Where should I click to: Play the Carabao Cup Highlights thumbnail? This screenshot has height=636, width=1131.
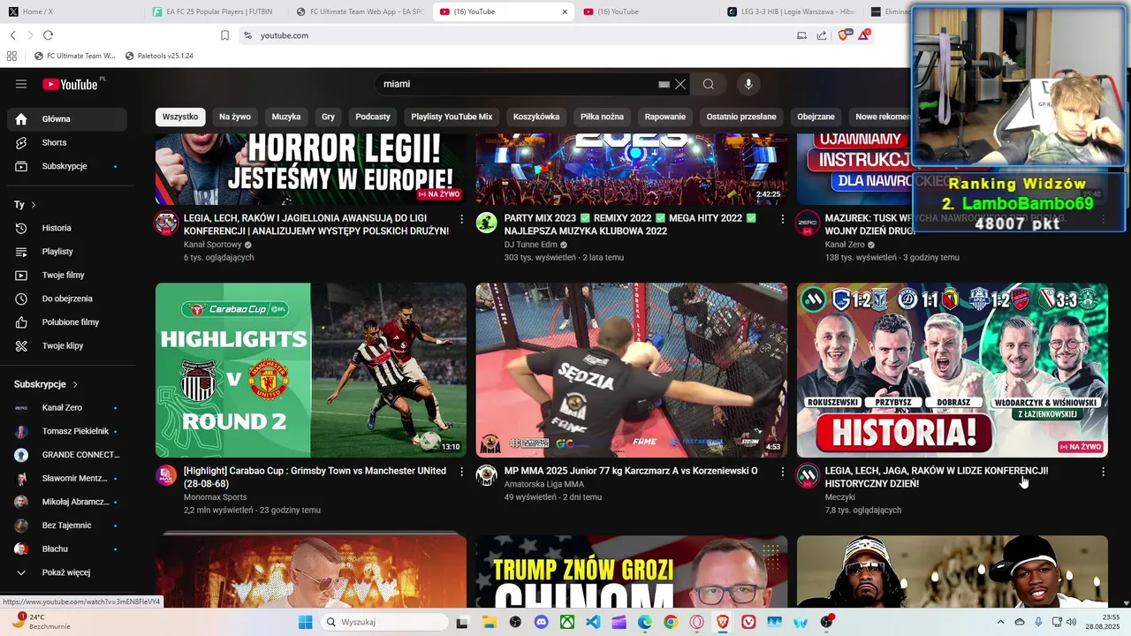pyautogui.click(x=311, y=370)
